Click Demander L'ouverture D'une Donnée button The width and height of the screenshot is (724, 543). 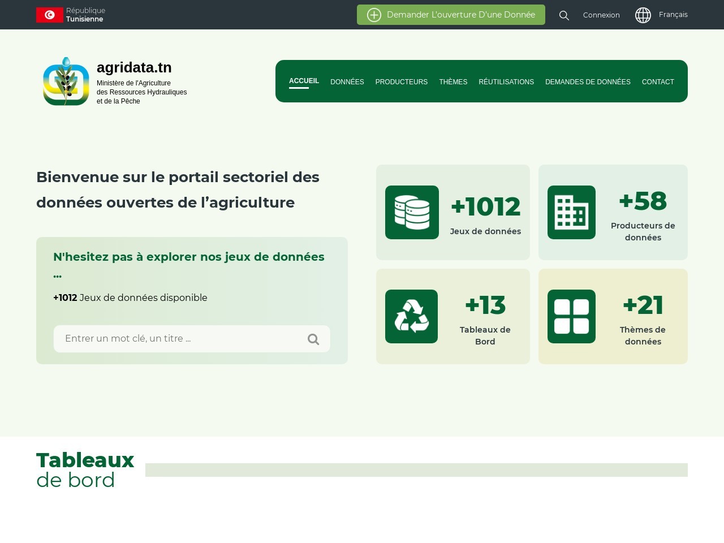(x=451, y=15)
